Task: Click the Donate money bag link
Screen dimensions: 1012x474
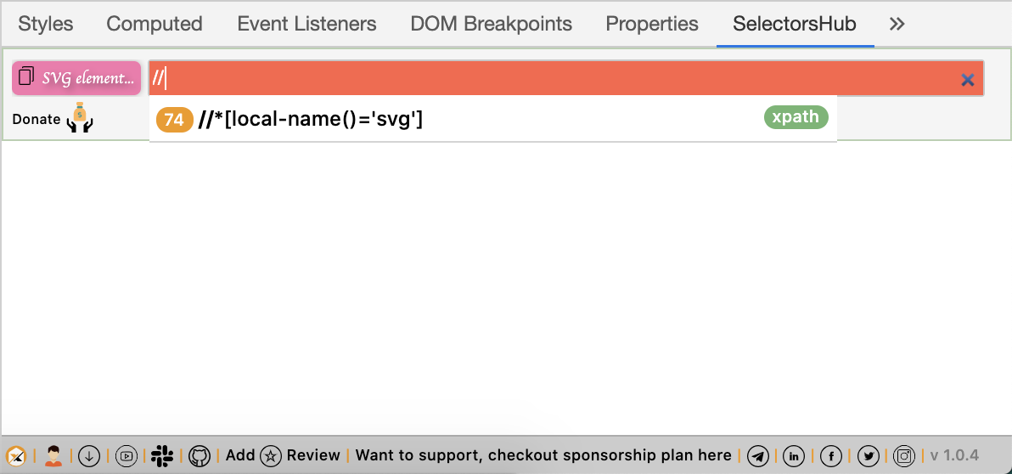Action: click(x=53, y=118)
